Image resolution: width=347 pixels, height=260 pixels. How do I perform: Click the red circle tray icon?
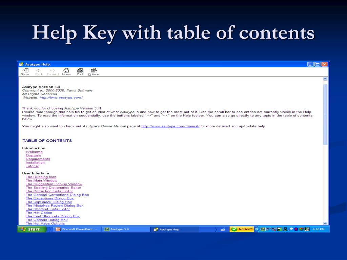[296, 229]
